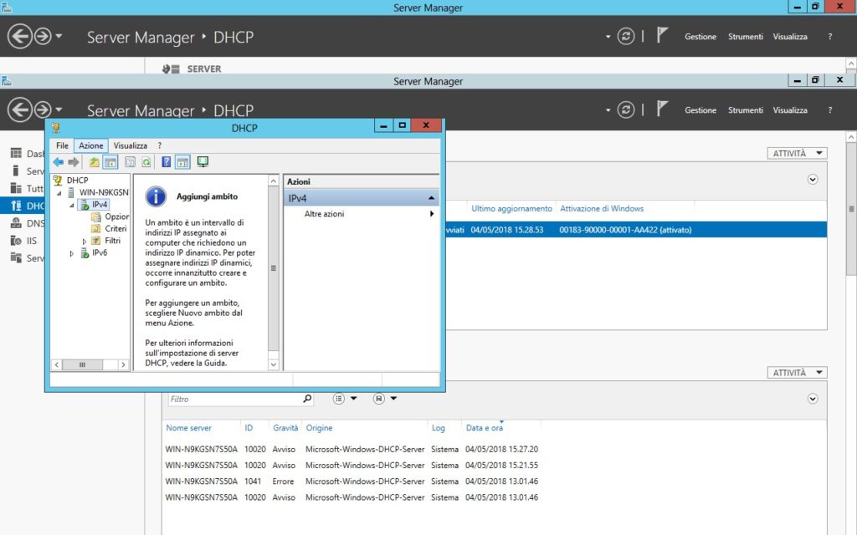Click the Forward arrow in the rearmost Server Manager
This screenshot has width=857, height=535.
point(44,37)
